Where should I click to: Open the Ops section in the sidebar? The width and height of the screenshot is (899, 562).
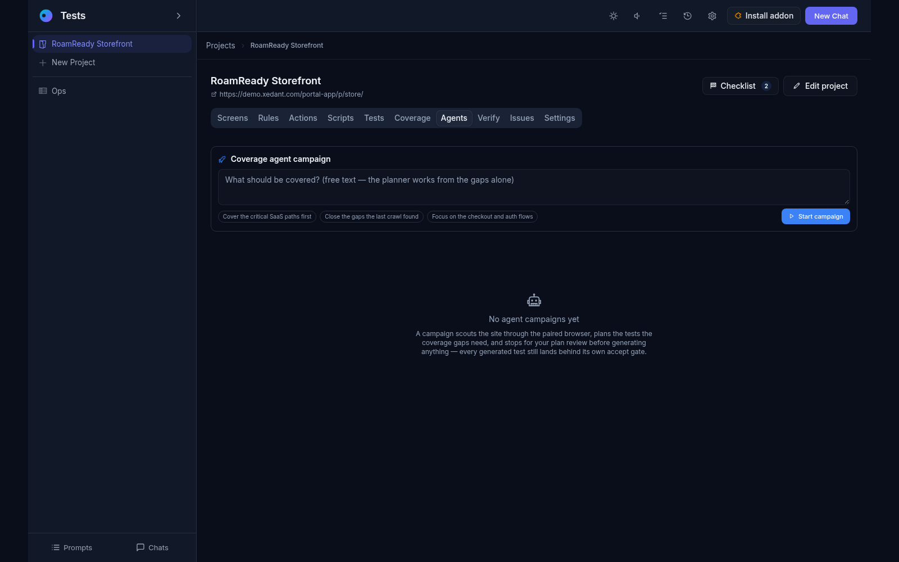pyautogui.click(x=112, y=91)
